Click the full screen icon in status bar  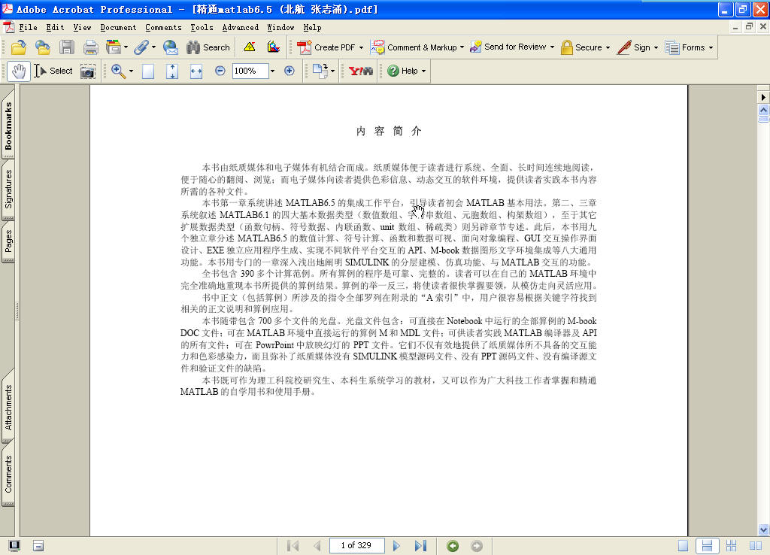pos(14,546)
